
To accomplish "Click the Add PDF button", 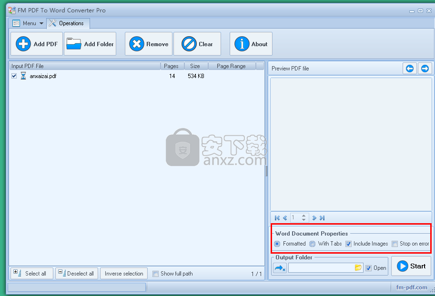I will [x=37, y=44].
